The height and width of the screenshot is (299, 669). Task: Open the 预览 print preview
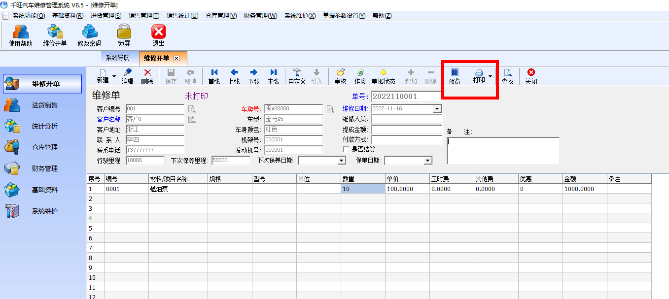tap(455, 77)
